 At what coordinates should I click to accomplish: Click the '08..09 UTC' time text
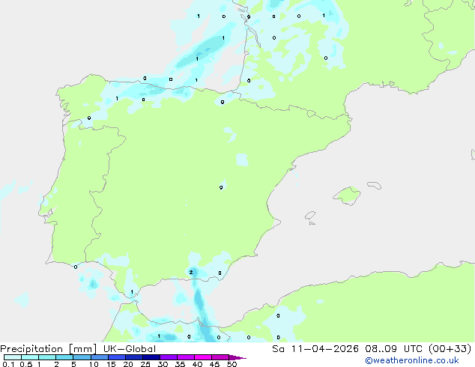click(x=393, y=349)
